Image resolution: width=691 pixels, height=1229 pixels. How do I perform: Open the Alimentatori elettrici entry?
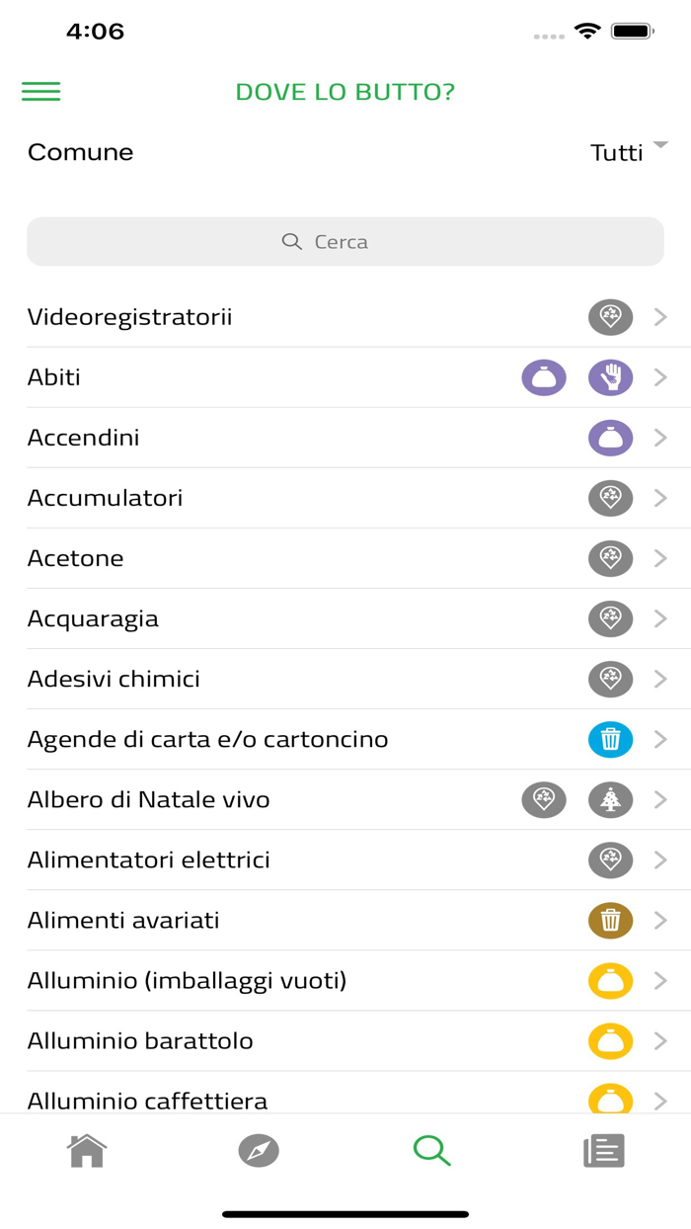(x=345, y=860)
